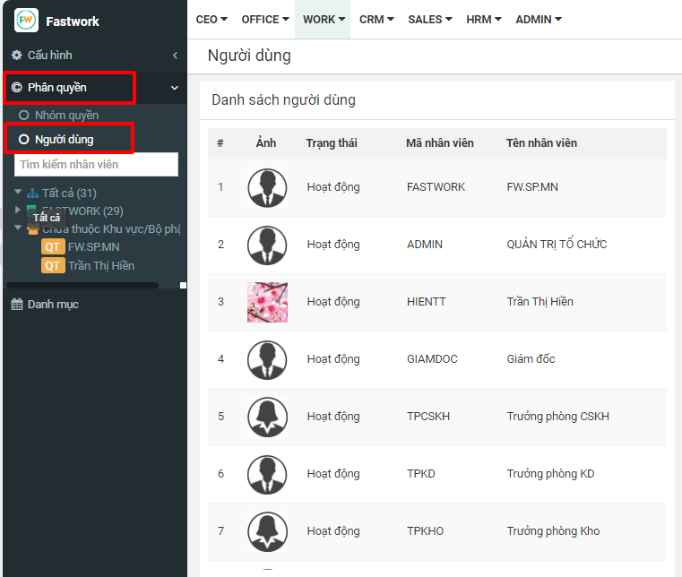Select the Người dùng radio option
Screen dimensions: 682x577
24,140
